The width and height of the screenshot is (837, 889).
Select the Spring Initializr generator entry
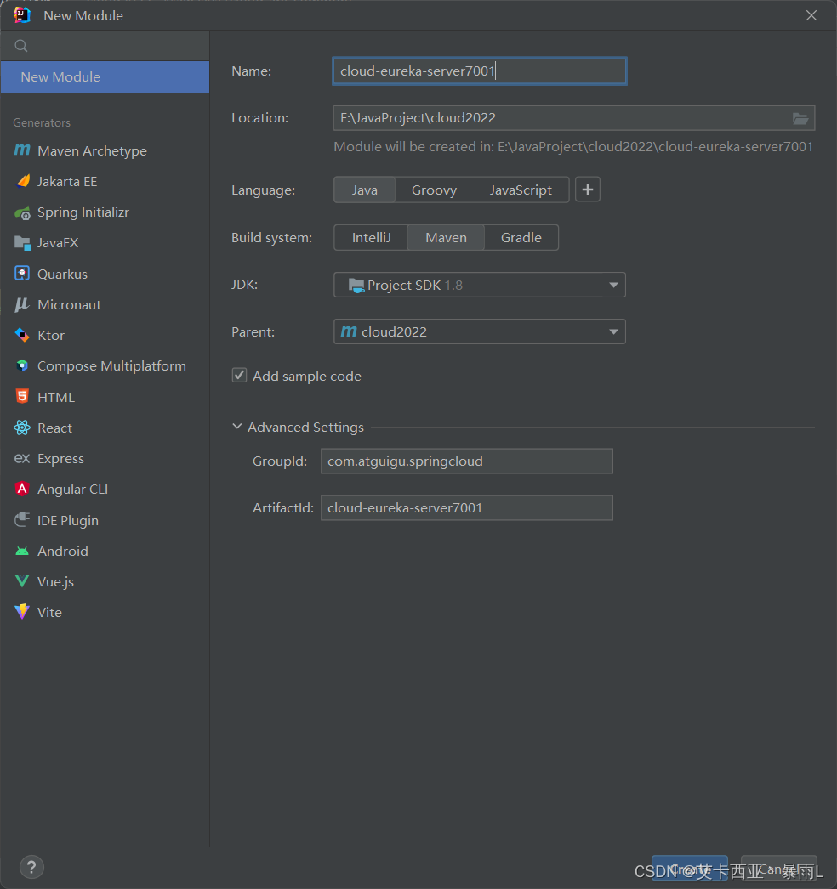105,212
